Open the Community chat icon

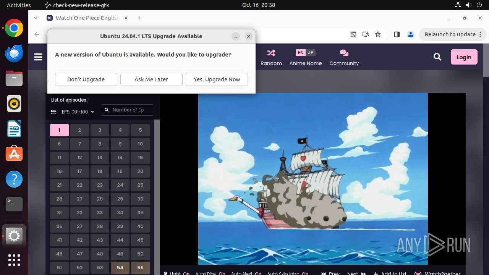344,53
